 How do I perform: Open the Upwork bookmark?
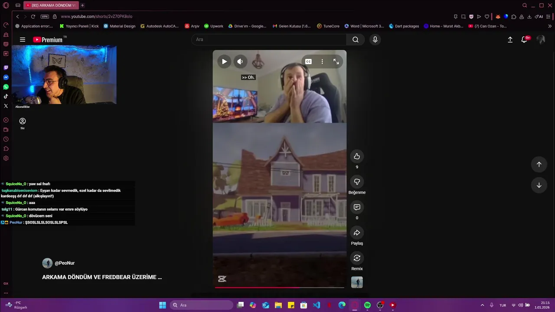[214, 26]
